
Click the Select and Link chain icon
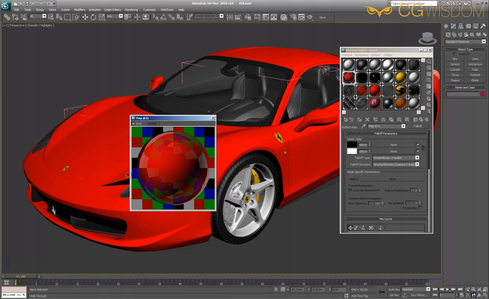pyautogui.click(x=7, y=17)
